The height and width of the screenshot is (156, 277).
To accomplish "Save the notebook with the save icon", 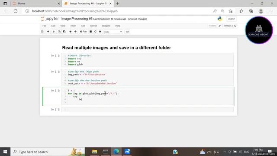I will click(x=42, y=32).
